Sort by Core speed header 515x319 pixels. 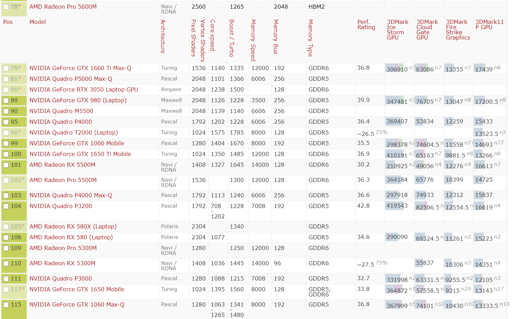coord(213,35)
